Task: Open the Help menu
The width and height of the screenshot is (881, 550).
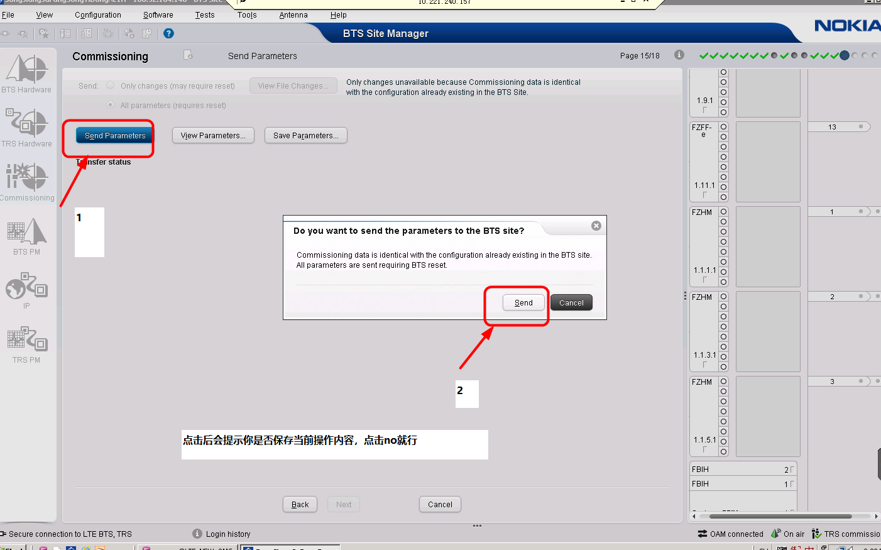Action: click(x=339, y=15)
